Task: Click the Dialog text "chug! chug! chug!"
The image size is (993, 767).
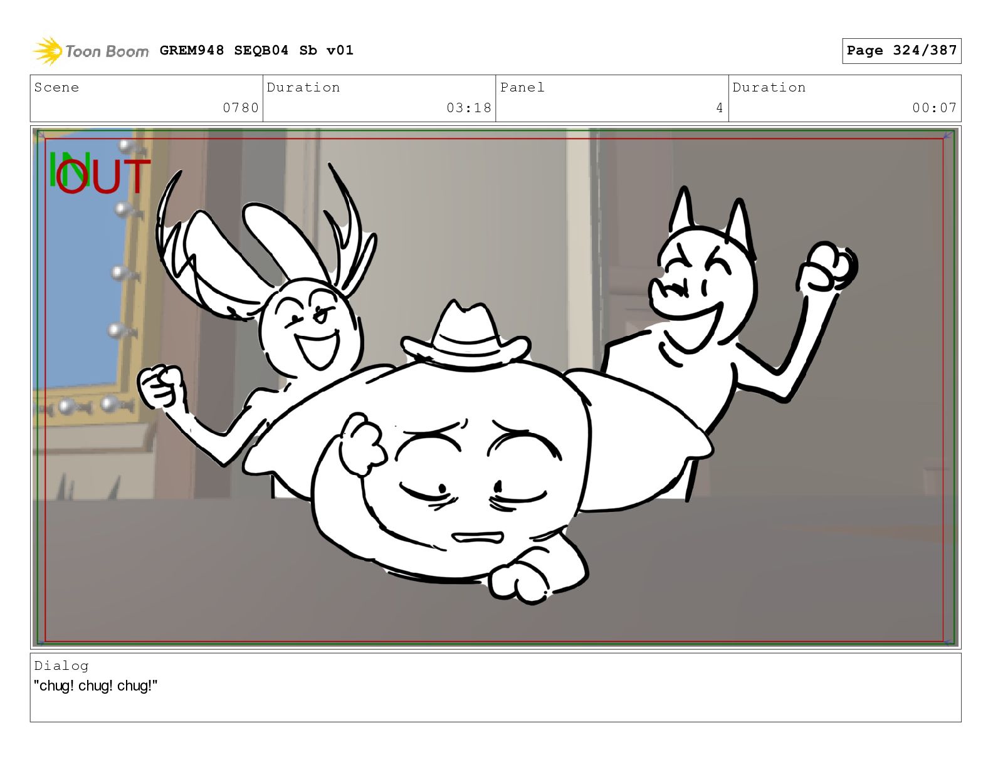Action: (x=95, y=686)
